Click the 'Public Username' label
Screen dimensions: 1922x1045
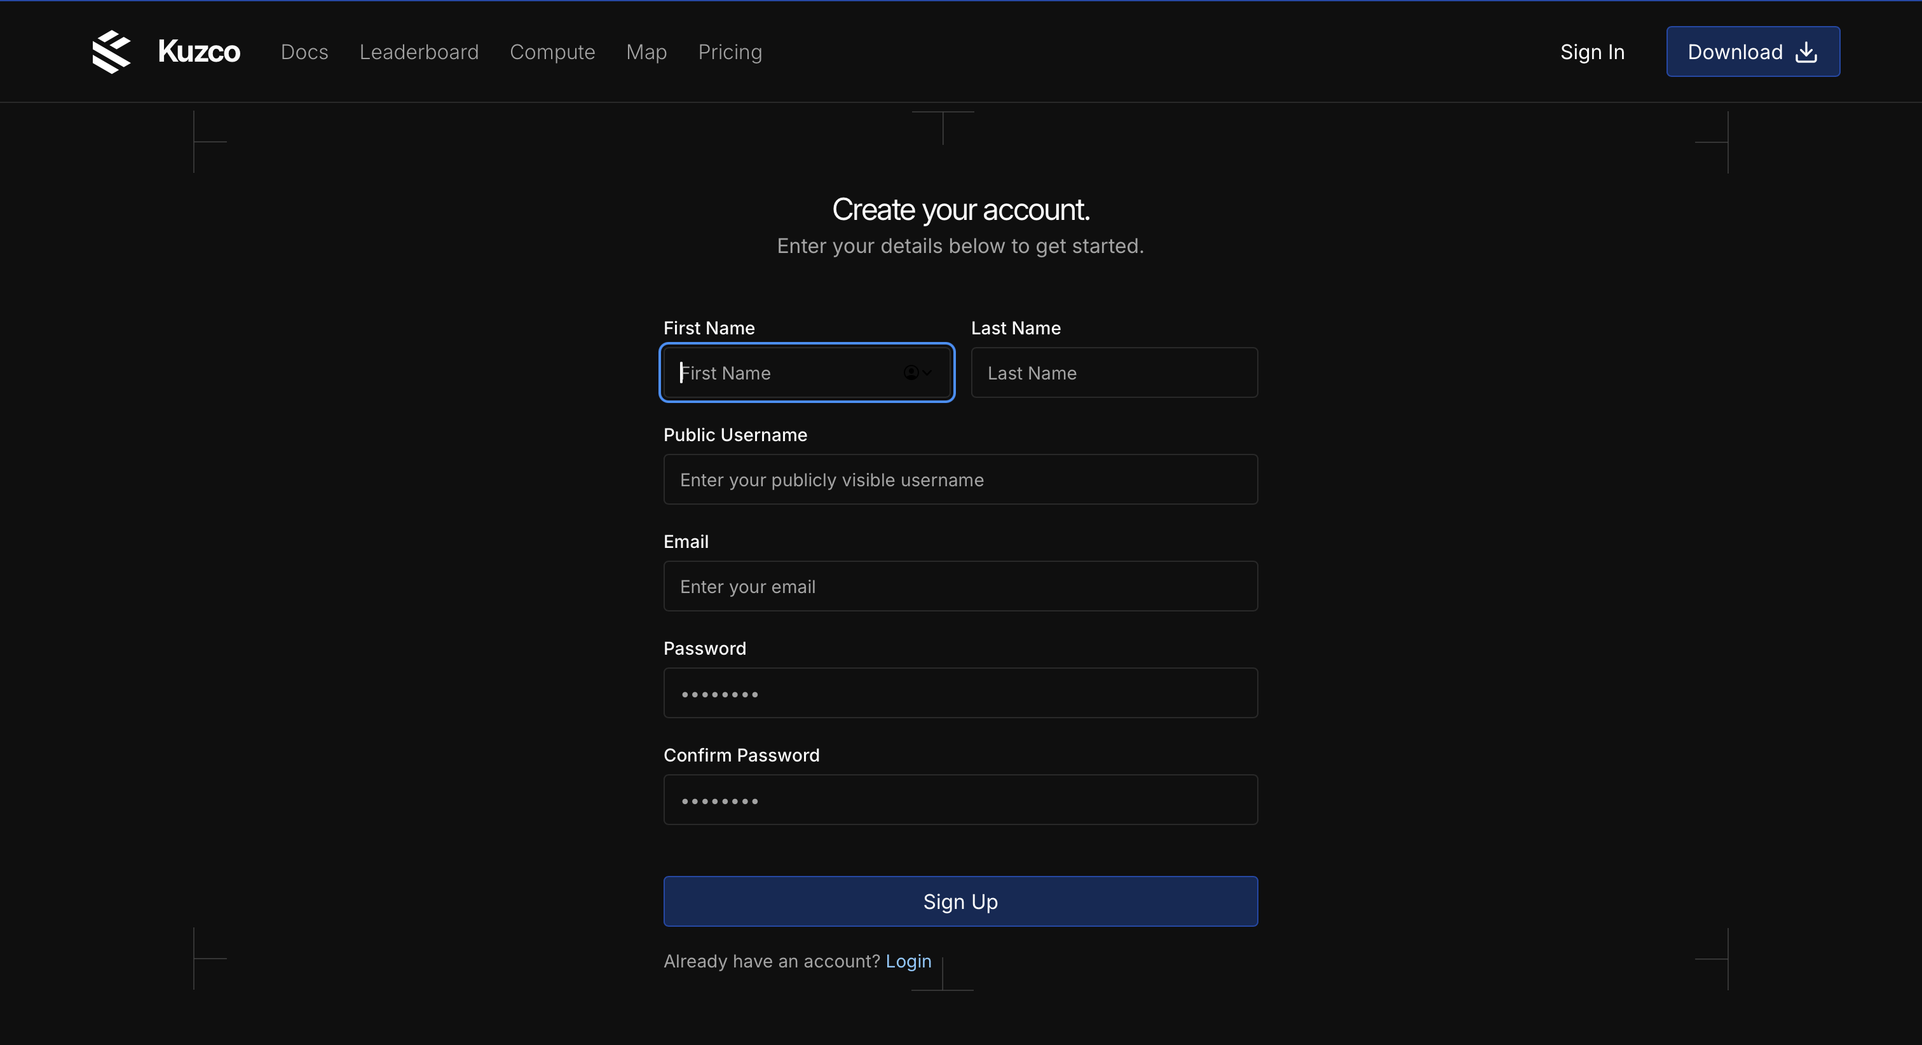[x=735, y=434]
